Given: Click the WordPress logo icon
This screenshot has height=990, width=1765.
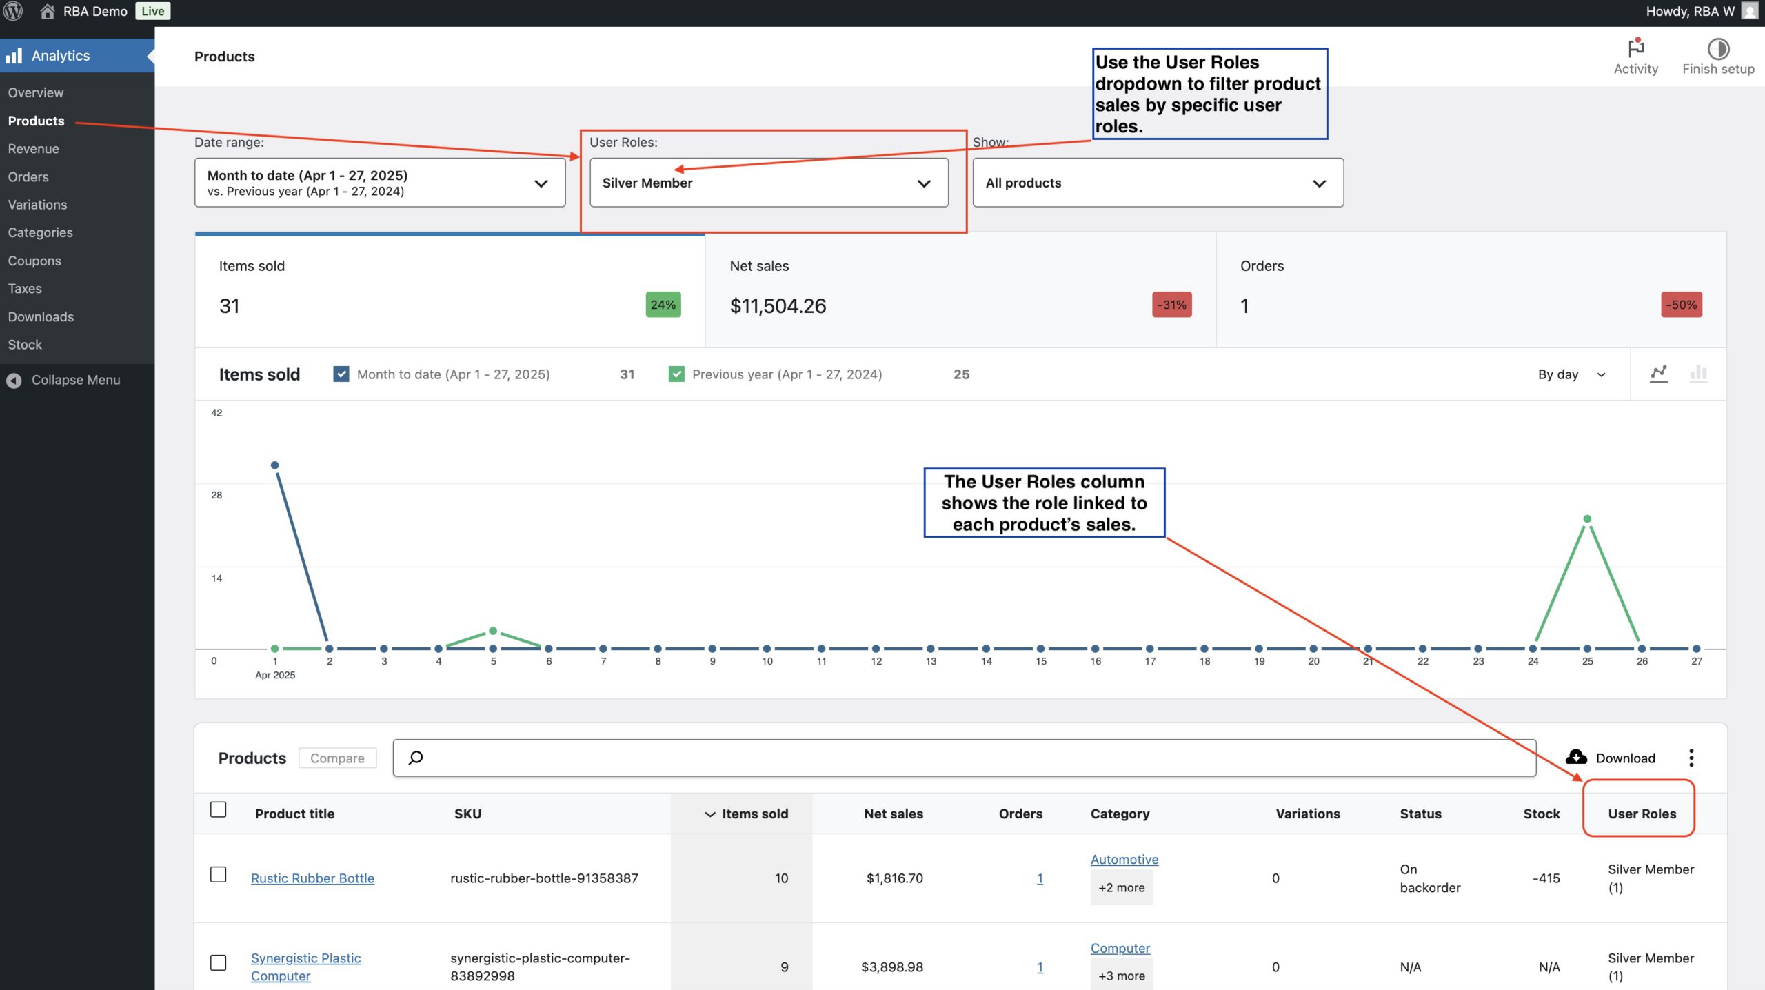Looking at the screenshot, I should 14,11.
